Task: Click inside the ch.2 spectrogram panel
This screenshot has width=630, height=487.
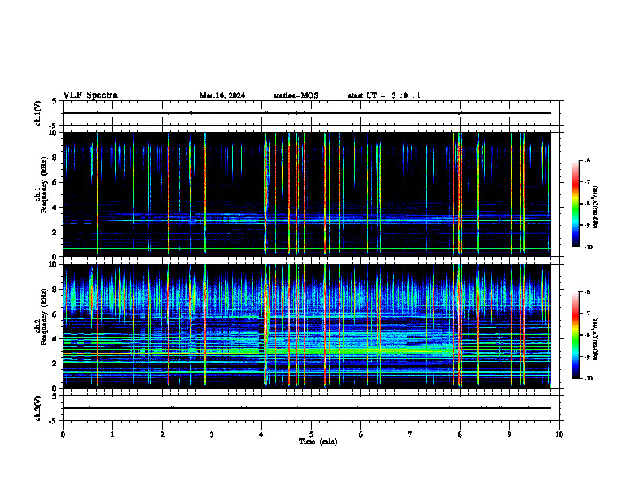Action: click(x=307, y=326)
